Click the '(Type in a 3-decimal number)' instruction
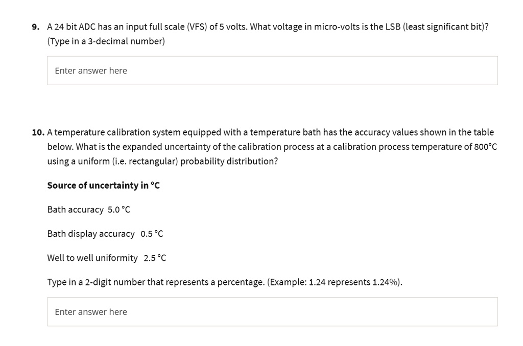This screenshot has width=523, height=346. 106,41
